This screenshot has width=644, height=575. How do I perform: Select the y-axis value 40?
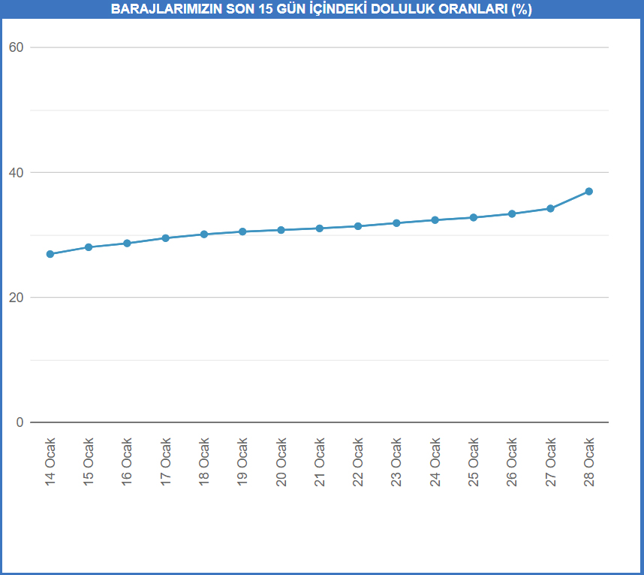(16, 173)
